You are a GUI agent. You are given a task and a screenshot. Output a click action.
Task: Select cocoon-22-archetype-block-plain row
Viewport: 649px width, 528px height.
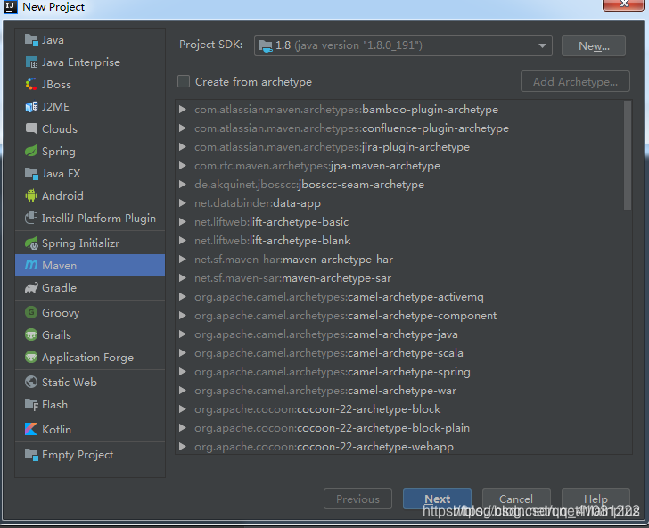(399, 427)
